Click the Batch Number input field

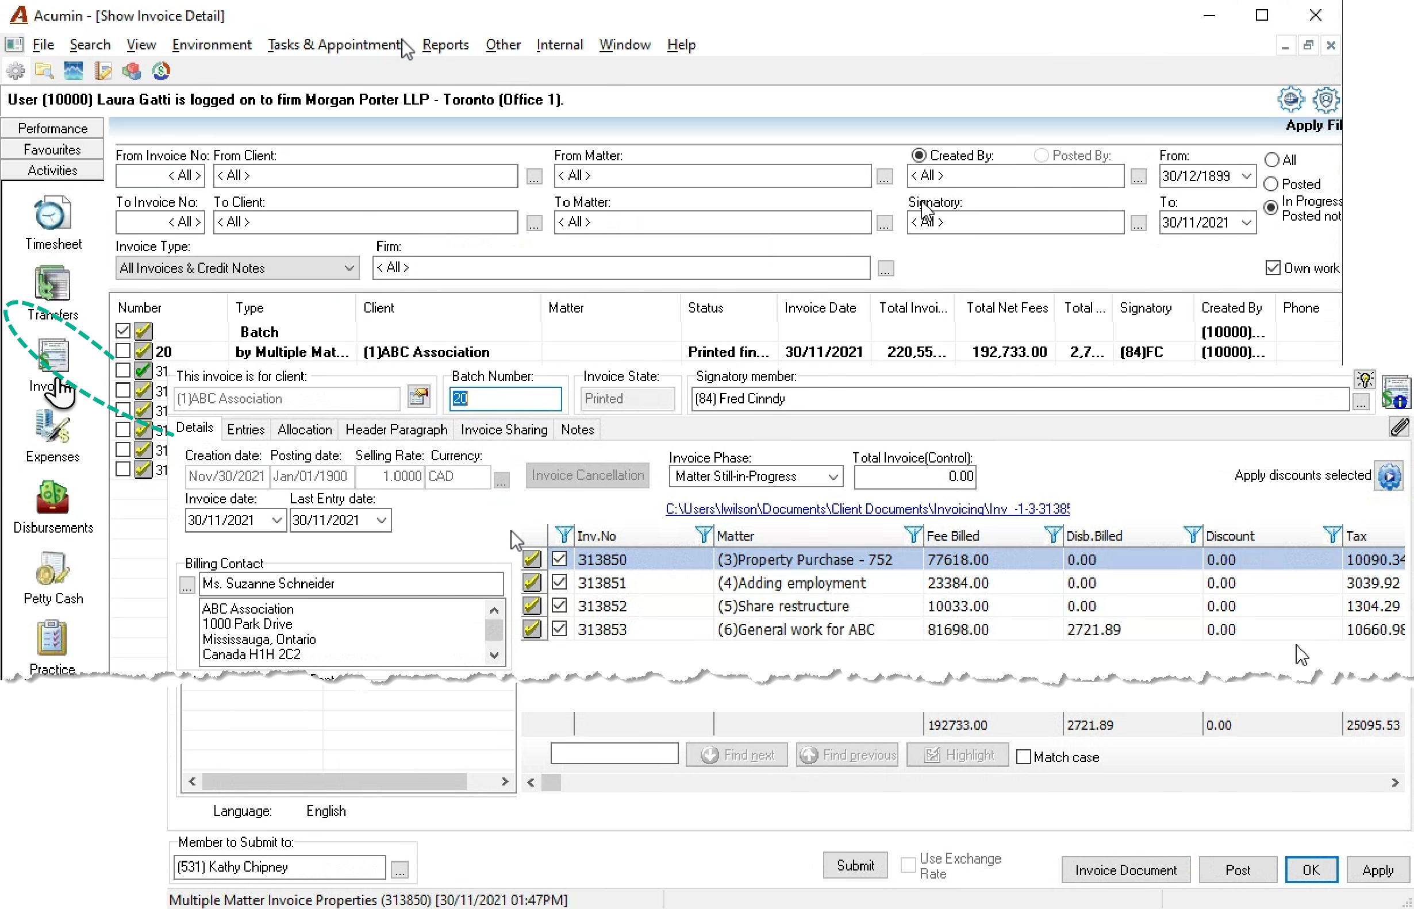pos(505,398)
